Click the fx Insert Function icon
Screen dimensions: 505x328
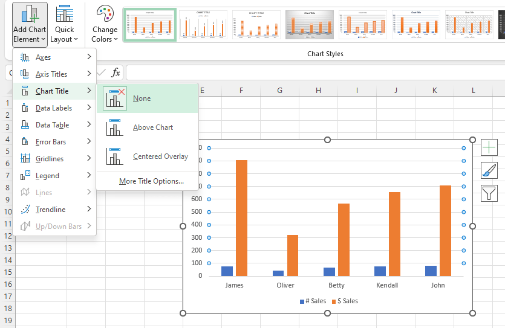116,72
